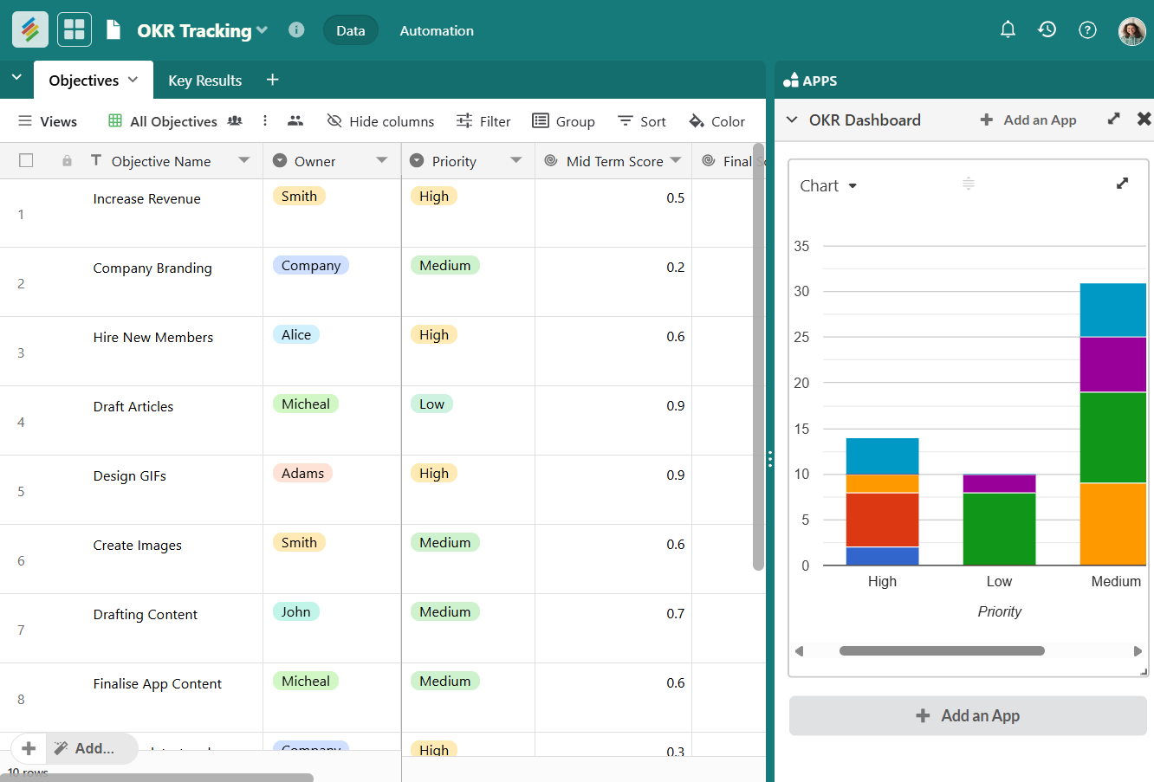Switch to Automation mode
This screenshot has height=782, width=1154.
coord(437,30)
